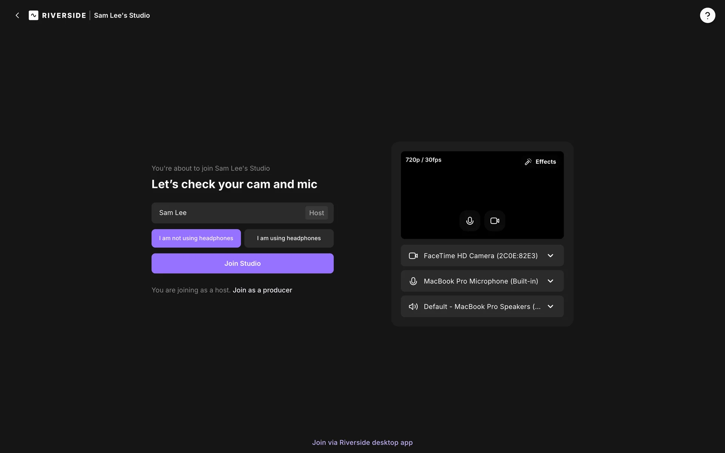725x453 pixels.
Task: Expand the MacBook Pro Microphone dropdown chevron
Action: (550, 281)
